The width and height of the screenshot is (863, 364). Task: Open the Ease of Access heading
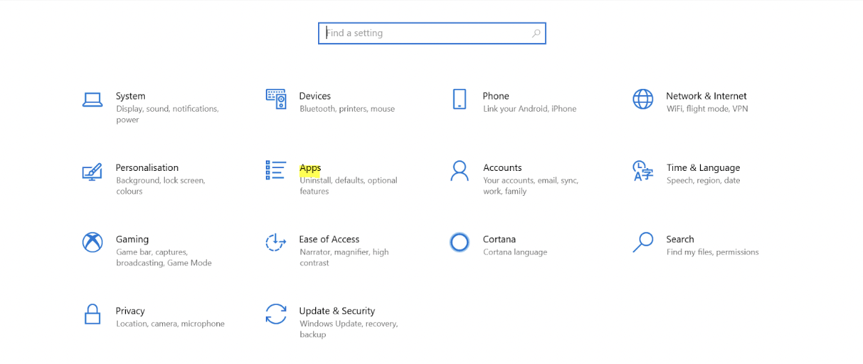click(x=329, y=239)
